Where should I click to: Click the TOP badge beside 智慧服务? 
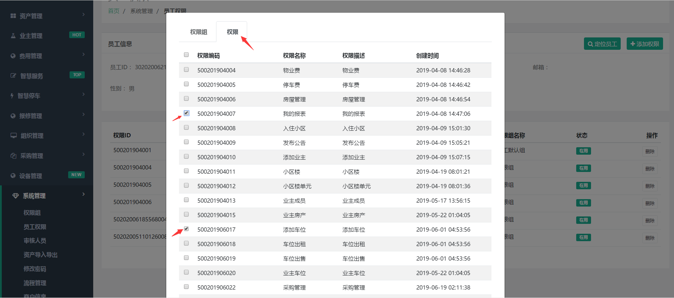coord(77,75)
